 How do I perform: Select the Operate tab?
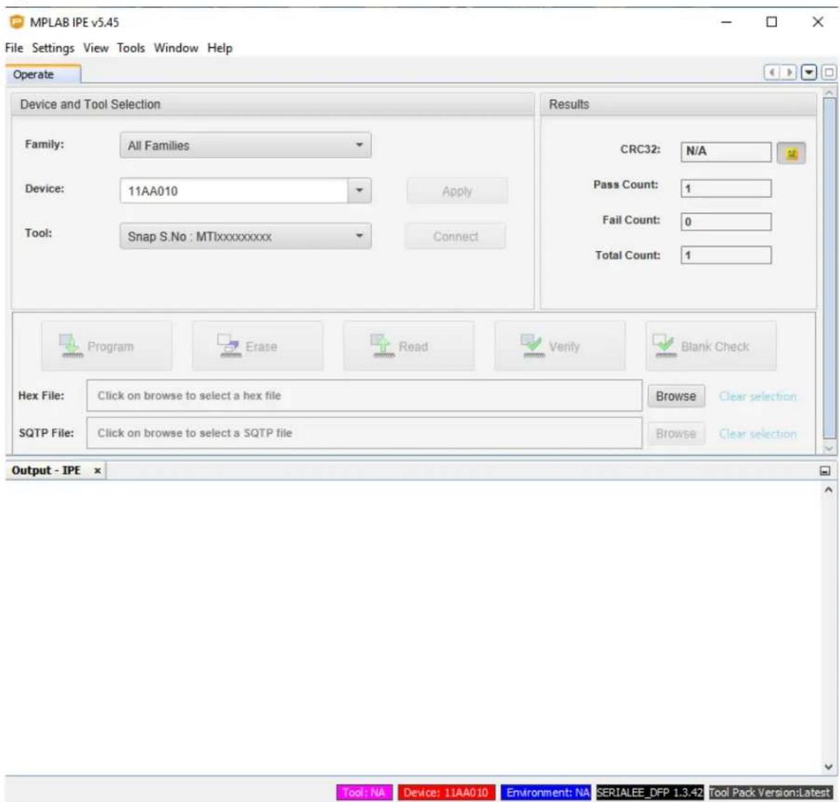tap(43, 74)
